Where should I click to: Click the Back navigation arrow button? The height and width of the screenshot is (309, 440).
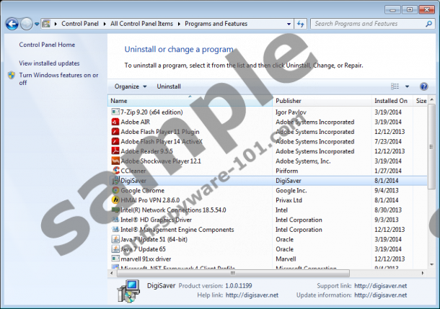[12, 24]
